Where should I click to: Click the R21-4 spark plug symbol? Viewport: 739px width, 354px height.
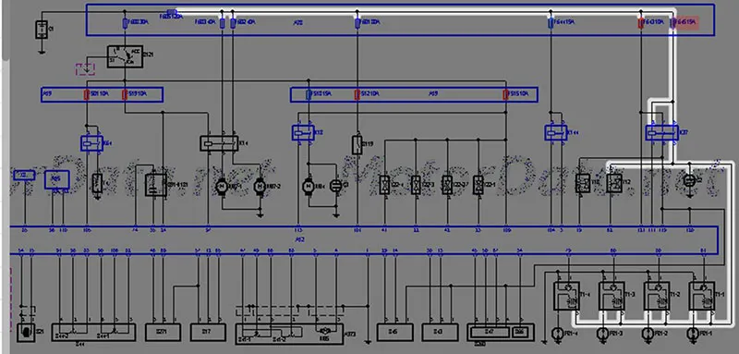coord(557,334)
